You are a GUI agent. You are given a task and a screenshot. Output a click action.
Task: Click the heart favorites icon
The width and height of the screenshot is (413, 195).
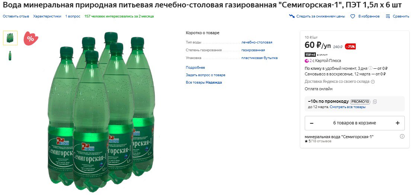pyautogui.click(x=353, y=16)
